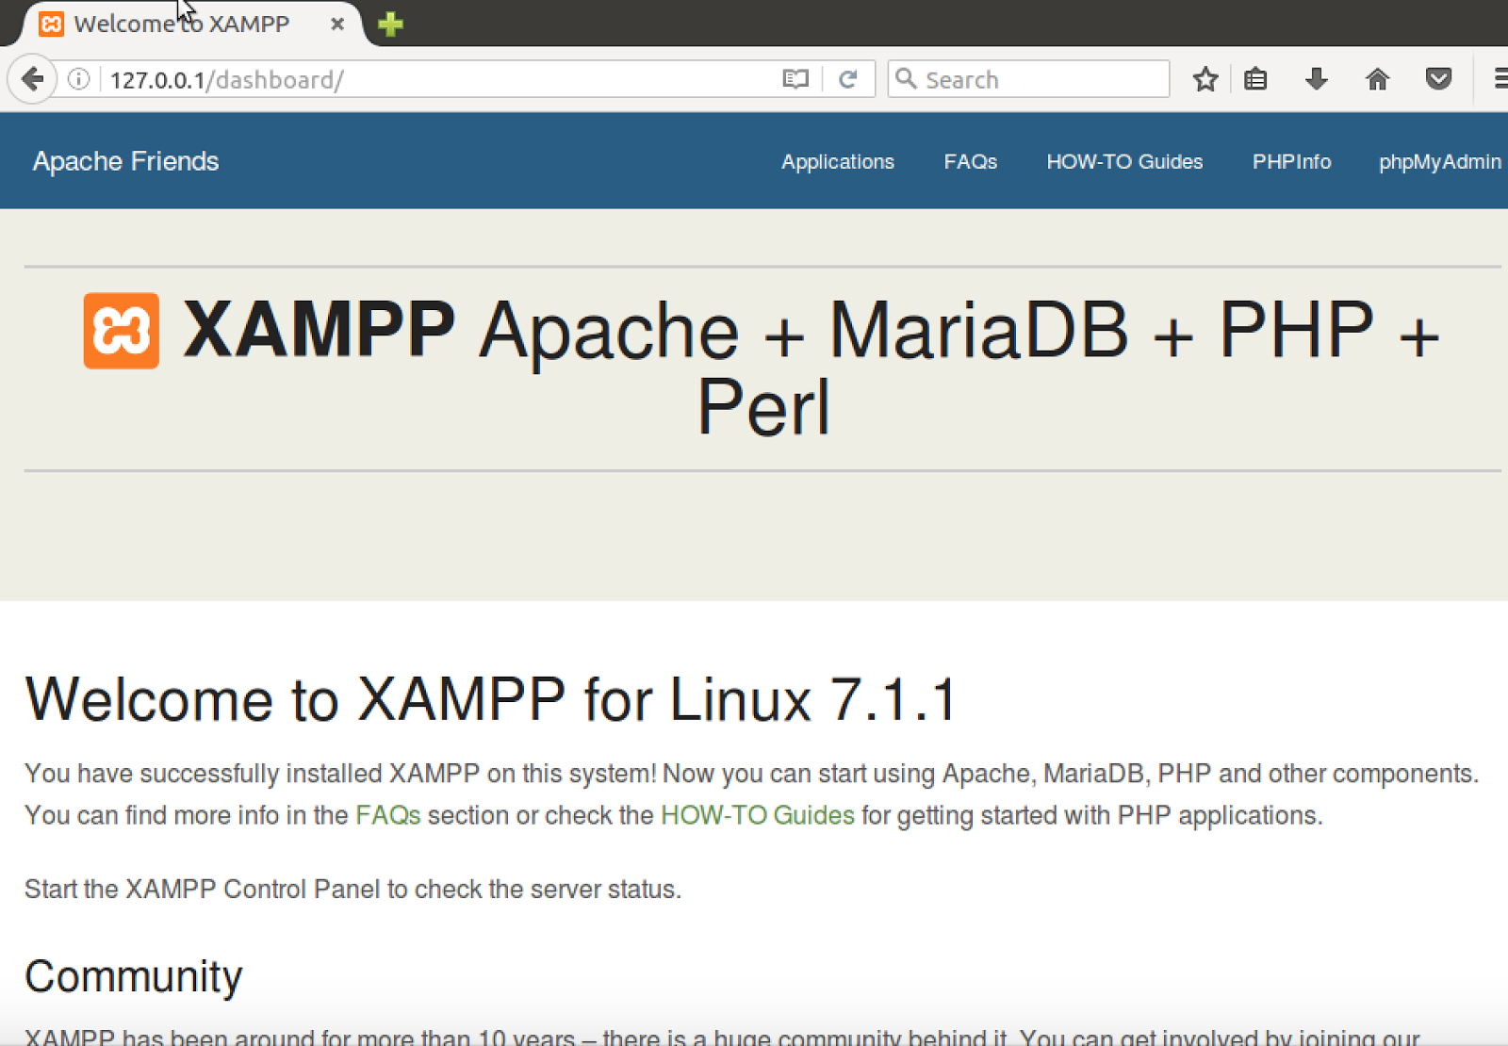Click the browser back arrow button
This screenshot has width=1508, height=1046.
click(33, 79)
